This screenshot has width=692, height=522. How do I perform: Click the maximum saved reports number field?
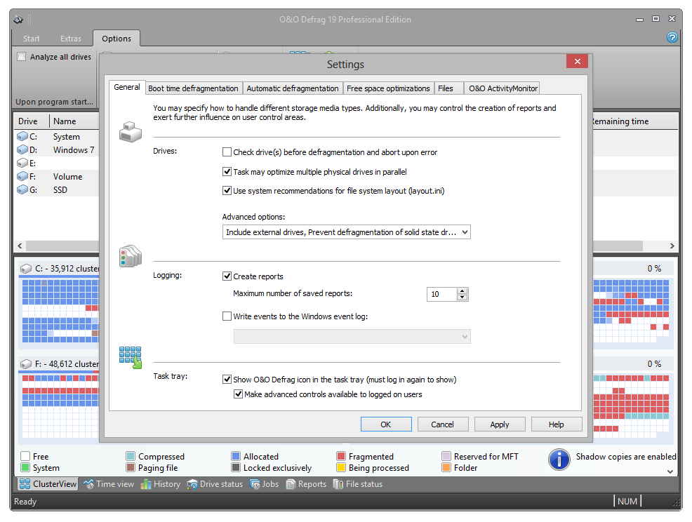(441, 294)
